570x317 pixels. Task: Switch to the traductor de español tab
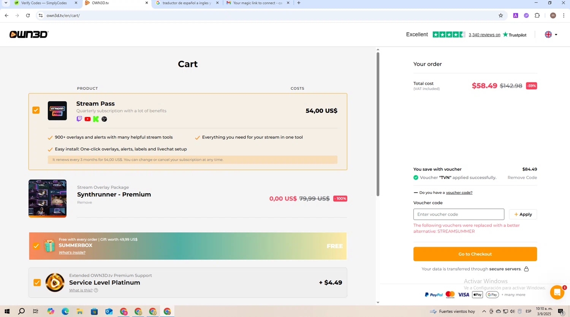pos(186,3)
